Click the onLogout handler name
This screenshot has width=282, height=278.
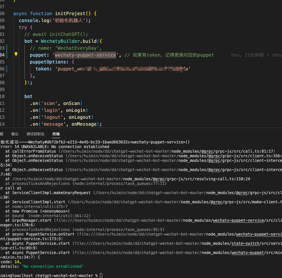(x=80, y=117)
